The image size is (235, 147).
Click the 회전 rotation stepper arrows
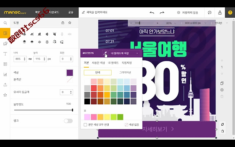pyautogui.click(x=71, y=59)
